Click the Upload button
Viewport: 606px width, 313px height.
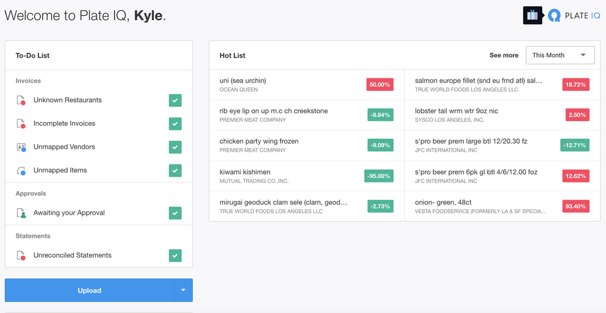click(89, 291)
